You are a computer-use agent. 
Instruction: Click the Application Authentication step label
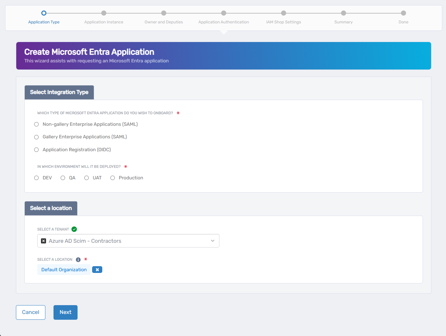[224, 22]
